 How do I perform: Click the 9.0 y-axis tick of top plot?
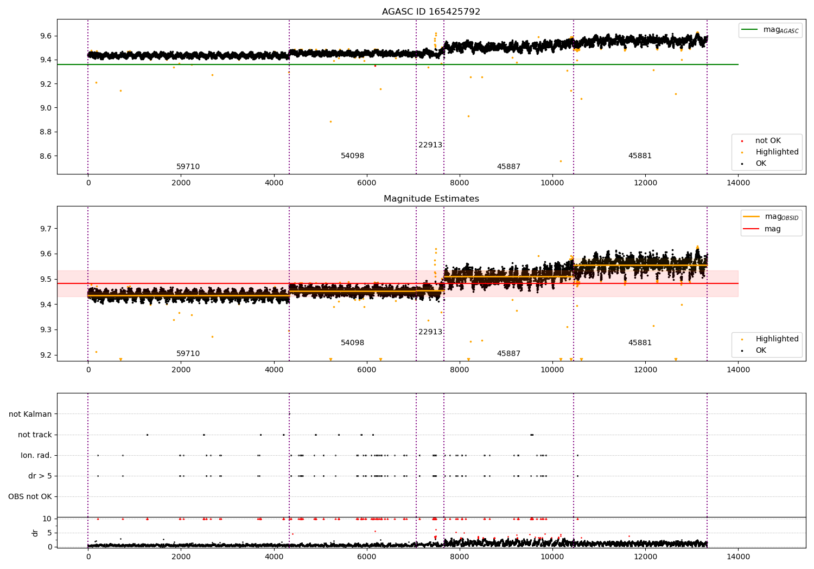pos(46,108)
